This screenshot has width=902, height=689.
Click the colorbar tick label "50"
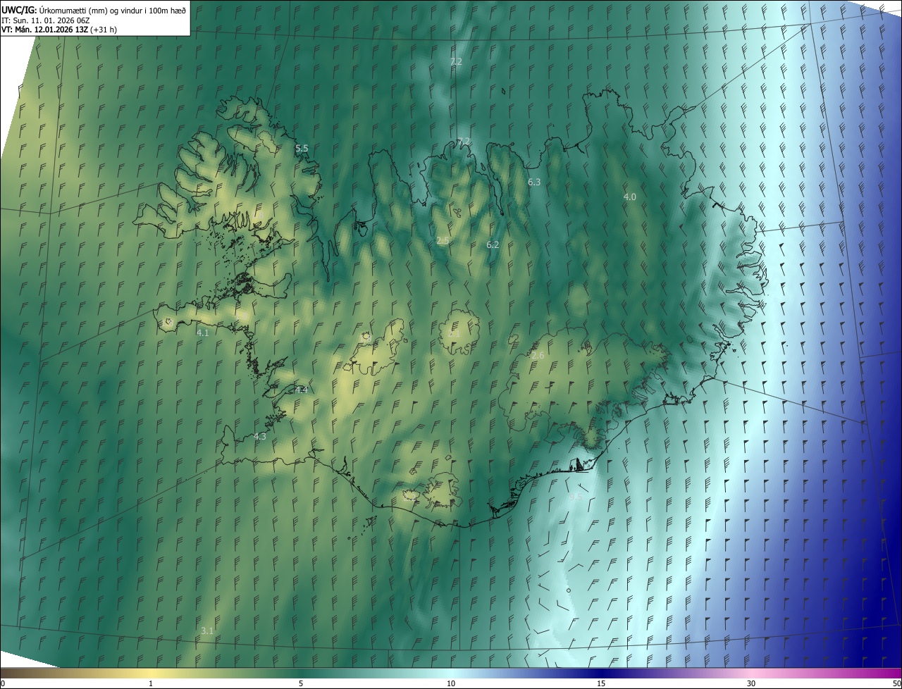(x=897, y=683)
